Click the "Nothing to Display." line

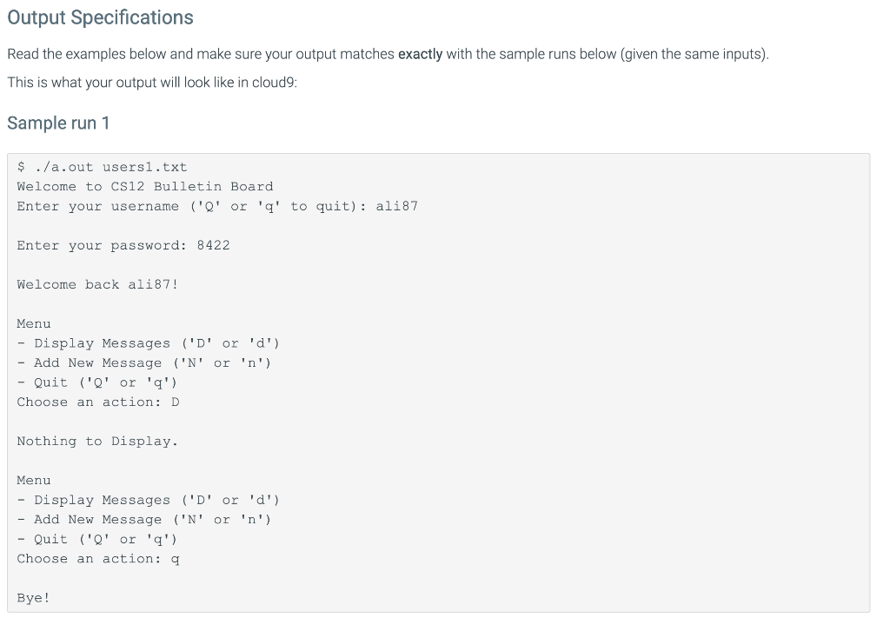(97, 441)
